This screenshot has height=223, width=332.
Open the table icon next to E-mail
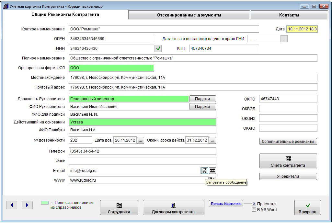pos(212,171)
